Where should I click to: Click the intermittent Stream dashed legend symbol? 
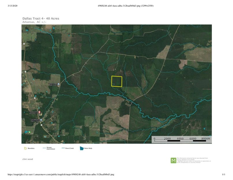[x=44, y=148]
